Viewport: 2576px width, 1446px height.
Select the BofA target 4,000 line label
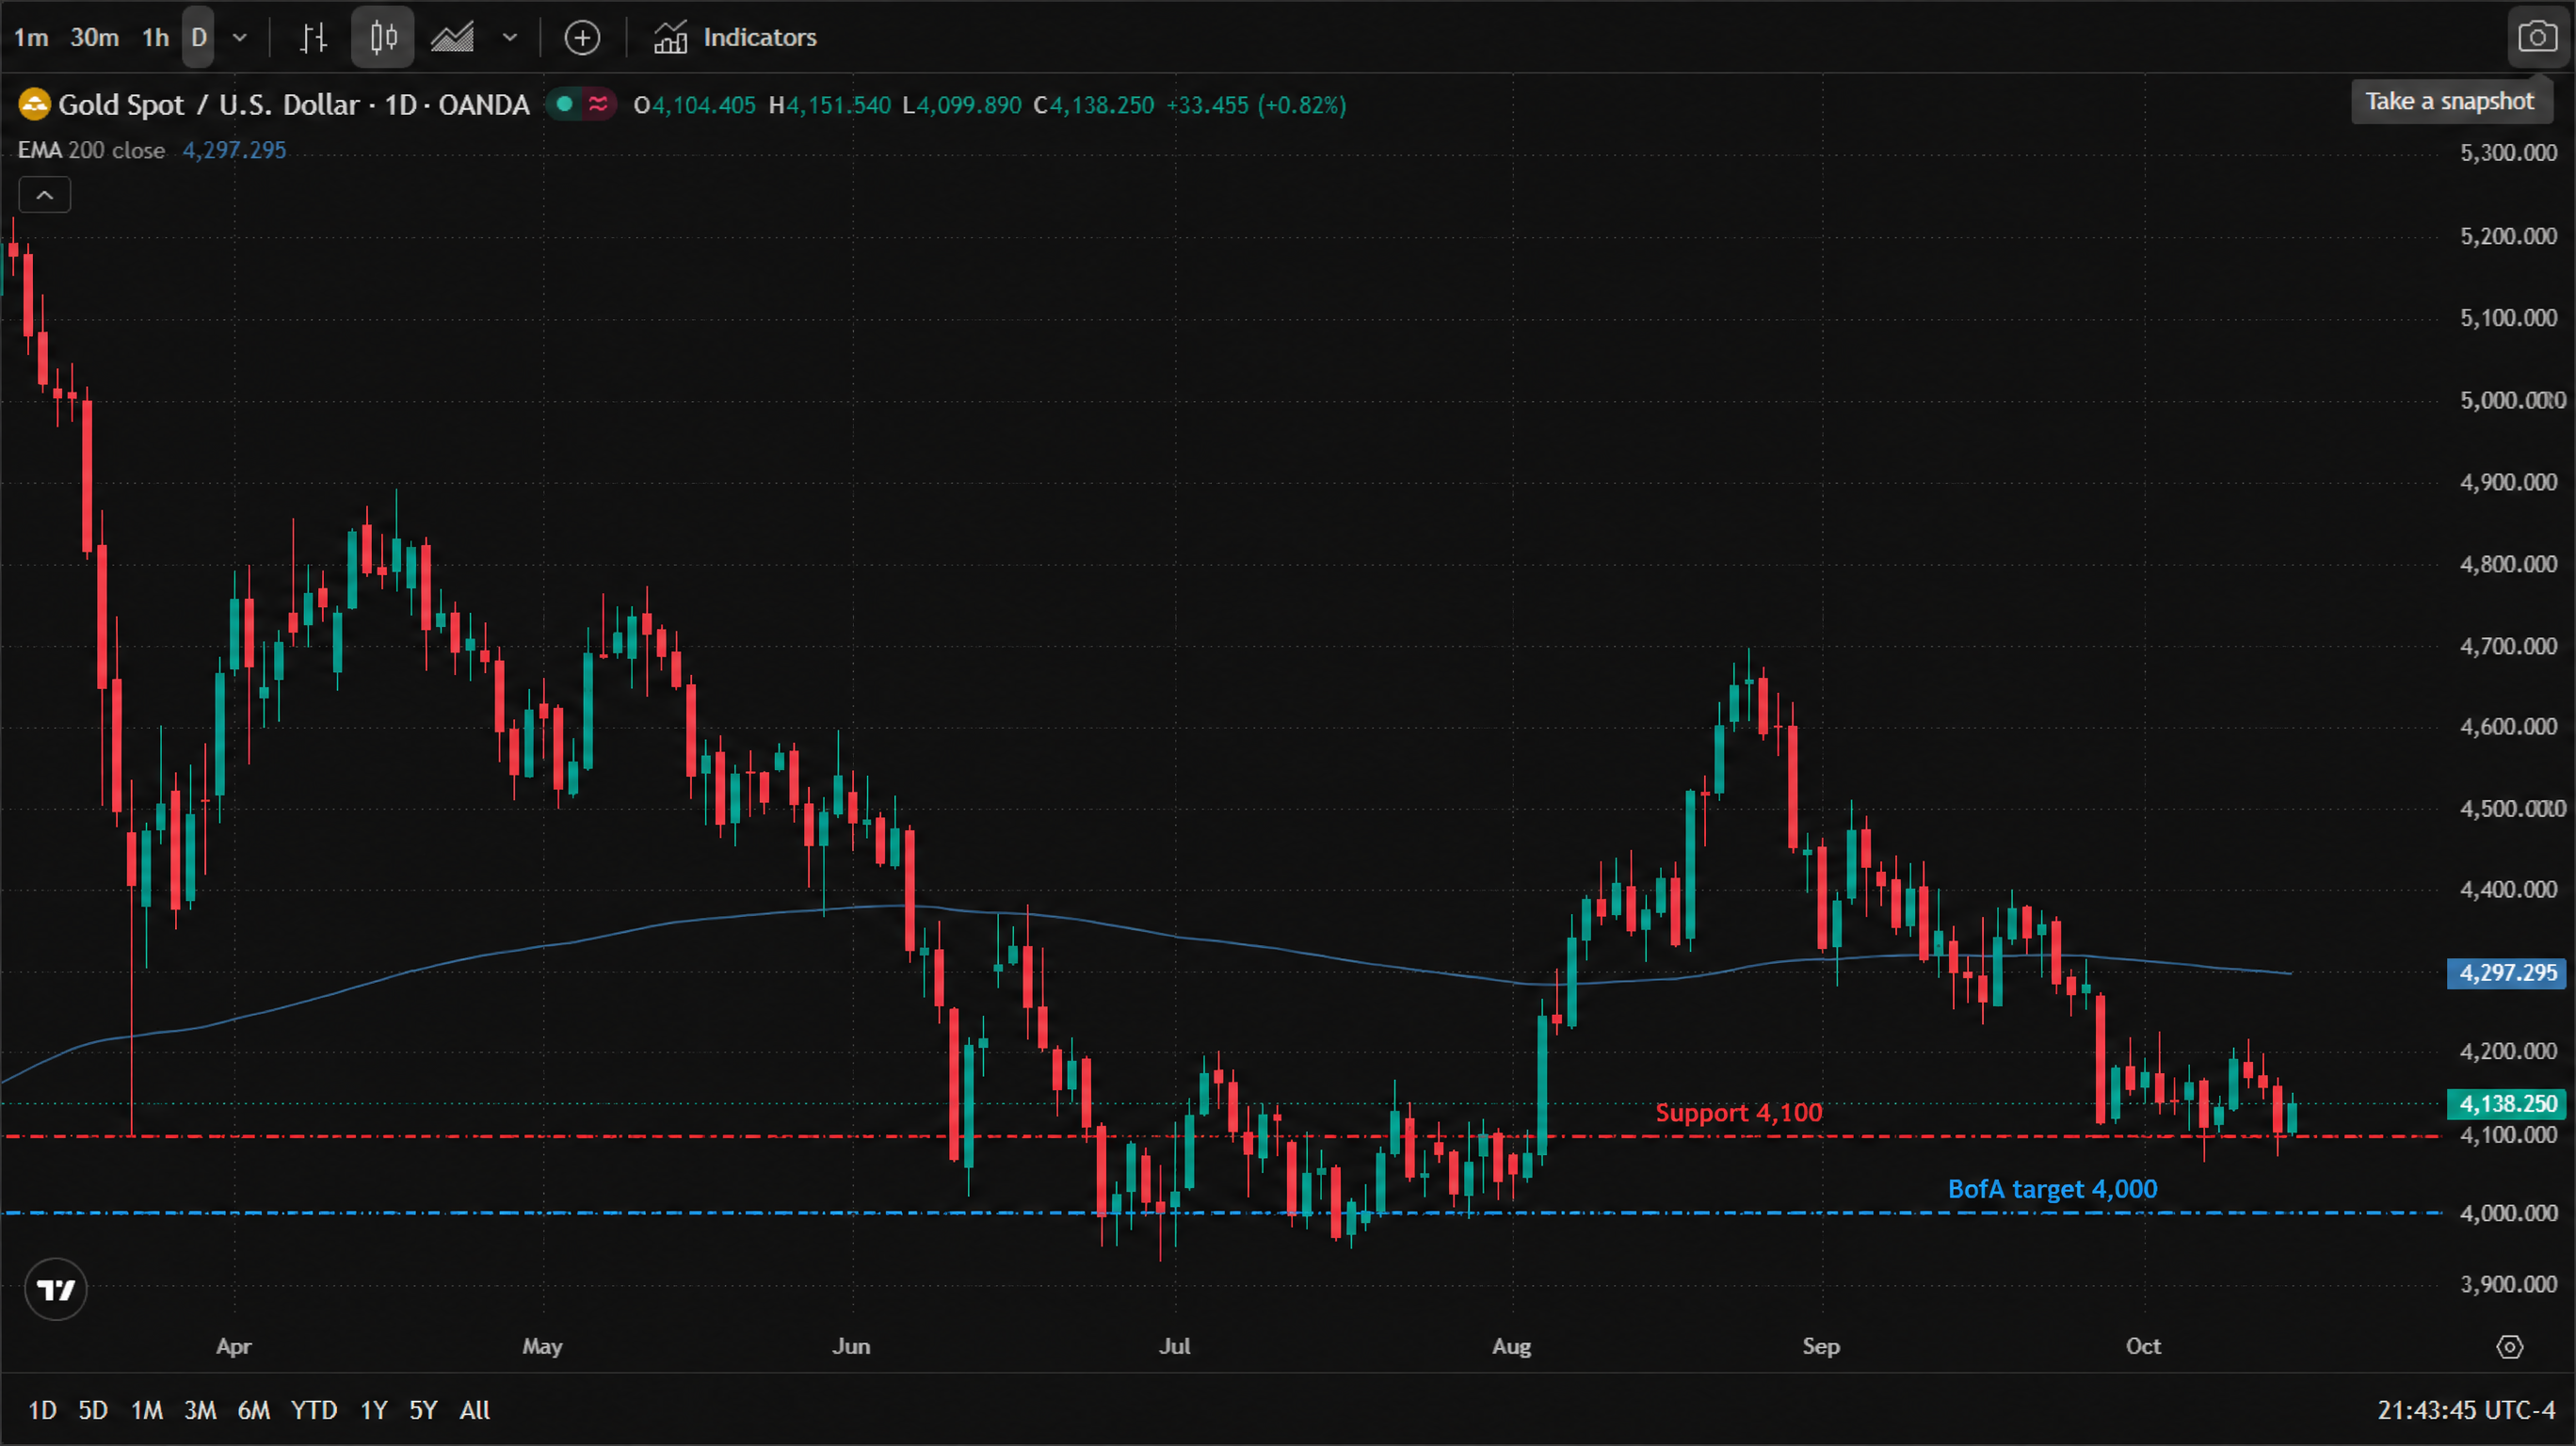pos(2053,1190)
